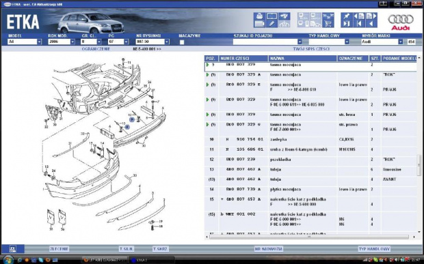Toggle the MAGAZYNIE checkbox
This screenshot has width=424, height=264.
tap(182, 42)
